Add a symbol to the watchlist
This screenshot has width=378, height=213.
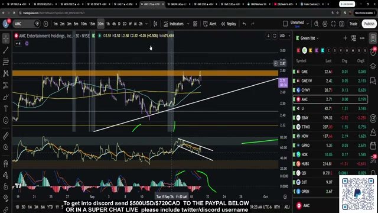click(x=345, y=38)
